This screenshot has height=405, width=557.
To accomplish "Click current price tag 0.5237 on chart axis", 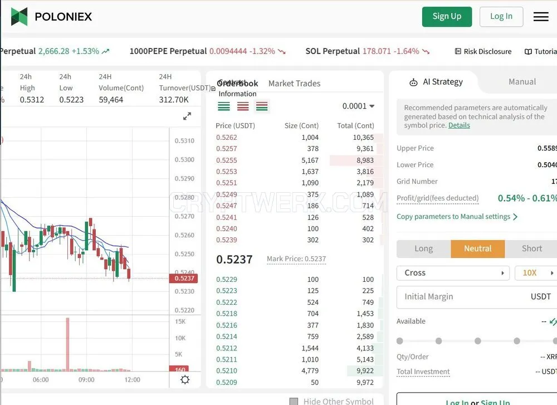I will (x=184, y=278).
